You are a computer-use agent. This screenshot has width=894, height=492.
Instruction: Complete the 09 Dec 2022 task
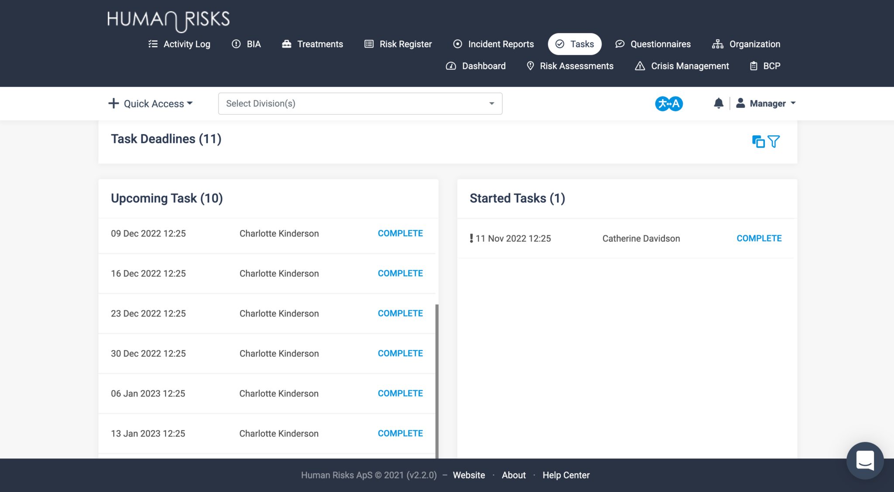point(400,234)
